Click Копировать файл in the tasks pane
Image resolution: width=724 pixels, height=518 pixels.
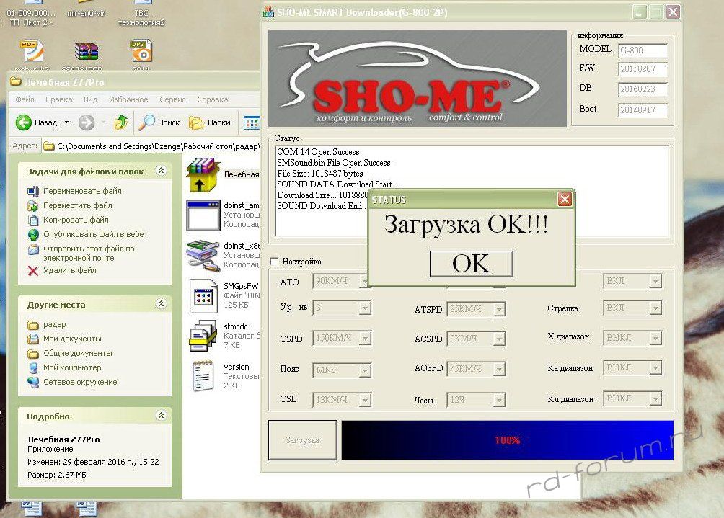point(76,220)
